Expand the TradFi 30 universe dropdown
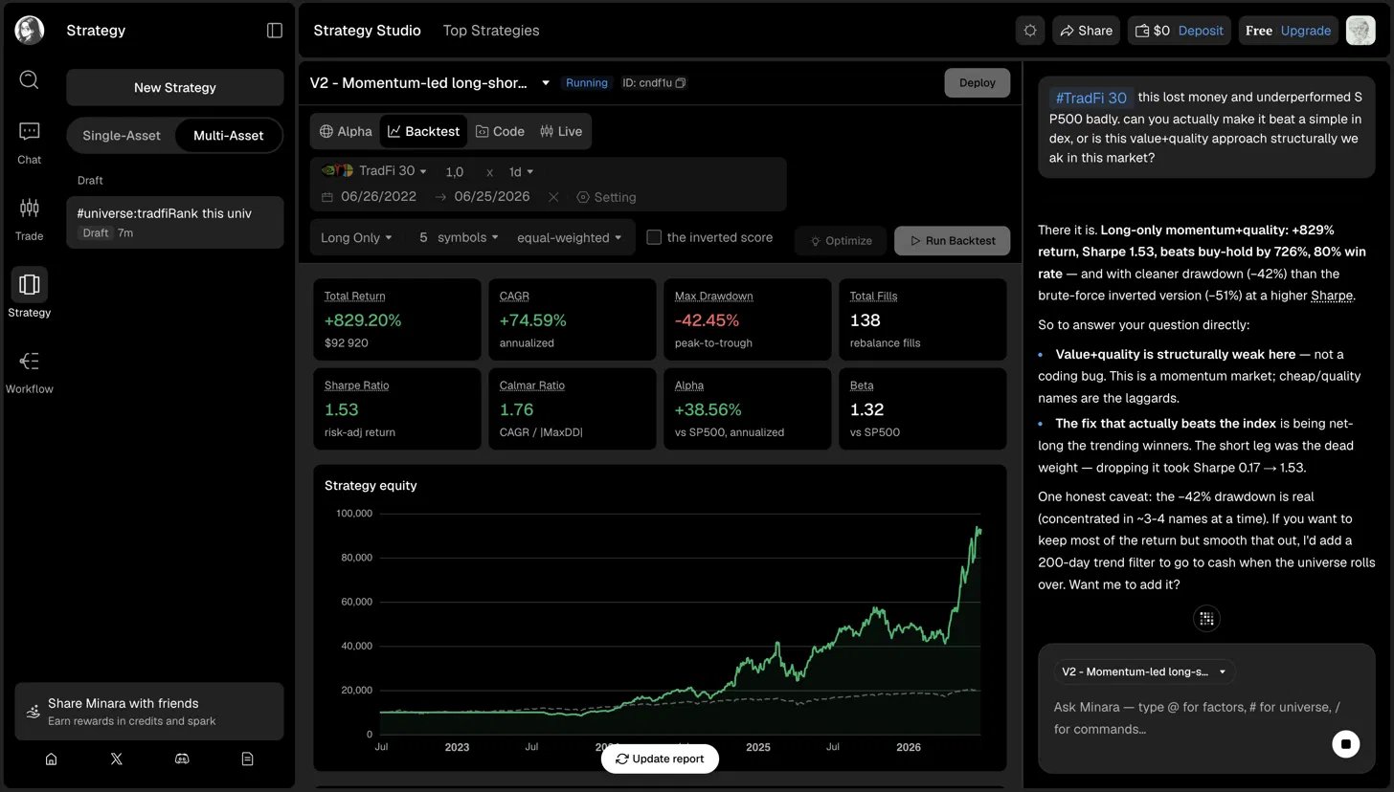1394x792 pixels. click(374, 171)
